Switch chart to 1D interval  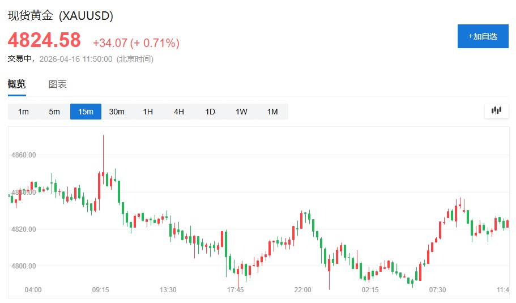pos(210,112)
